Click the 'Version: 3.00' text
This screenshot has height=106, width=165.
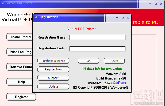point(116,74)
